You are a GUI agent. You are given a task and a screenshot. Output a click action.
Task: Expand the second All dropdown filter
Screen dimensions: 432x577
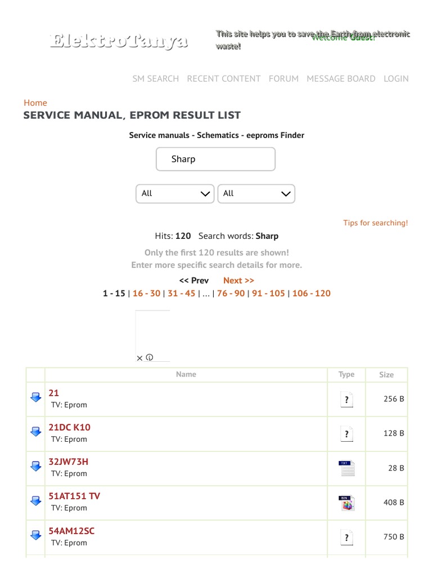[256, 194]
